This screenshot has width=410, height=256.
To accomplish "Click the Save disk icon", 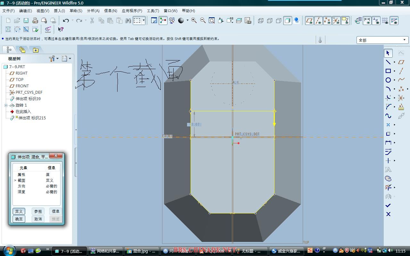I will 26,20.
